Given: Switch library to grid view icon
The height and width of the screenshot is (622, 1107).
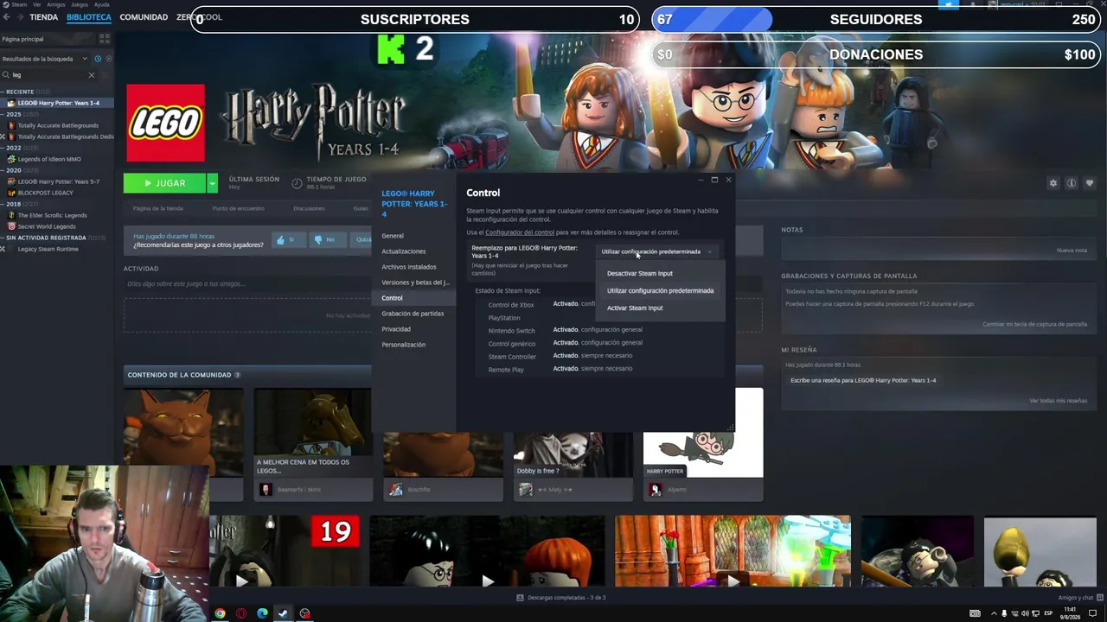Looking at the screenshot, I should [105, 39].
